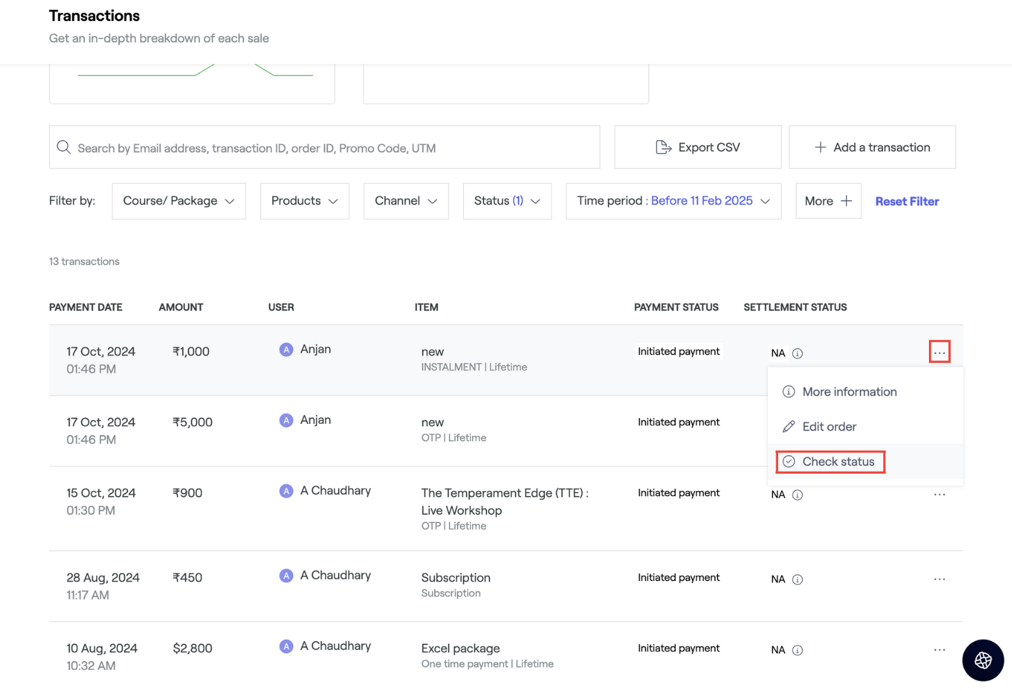Choose Edit order in the context menu
1012x691 pixels.
[829, 427]
